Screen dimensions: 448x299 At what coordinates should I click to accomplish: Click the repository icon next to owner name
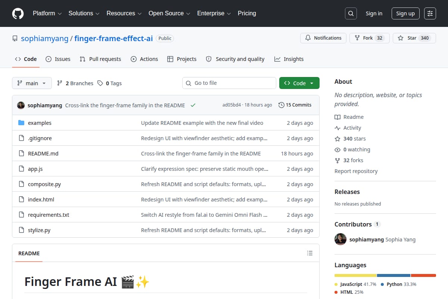(x=15, y=38)
